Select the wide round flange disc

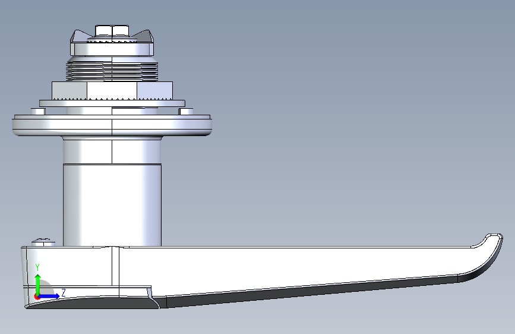click(112, 125)
